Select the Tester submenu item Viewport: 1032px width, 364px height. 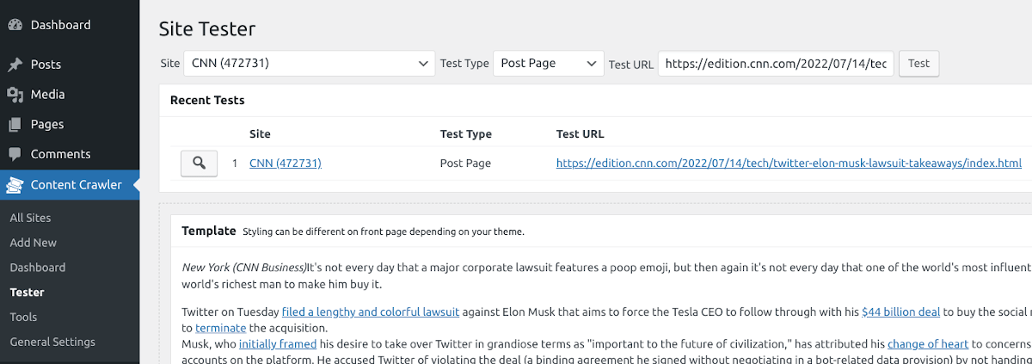point(27,293)
